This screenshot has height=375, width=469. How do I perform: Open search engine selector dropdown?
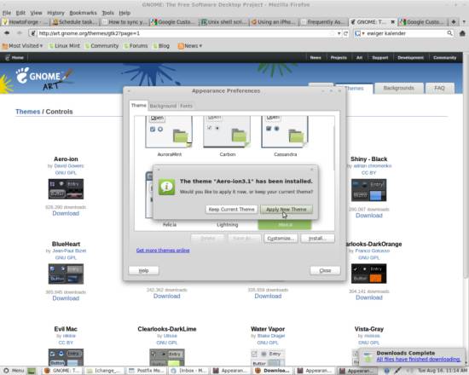pyautogui.click(x=359, y=33)
